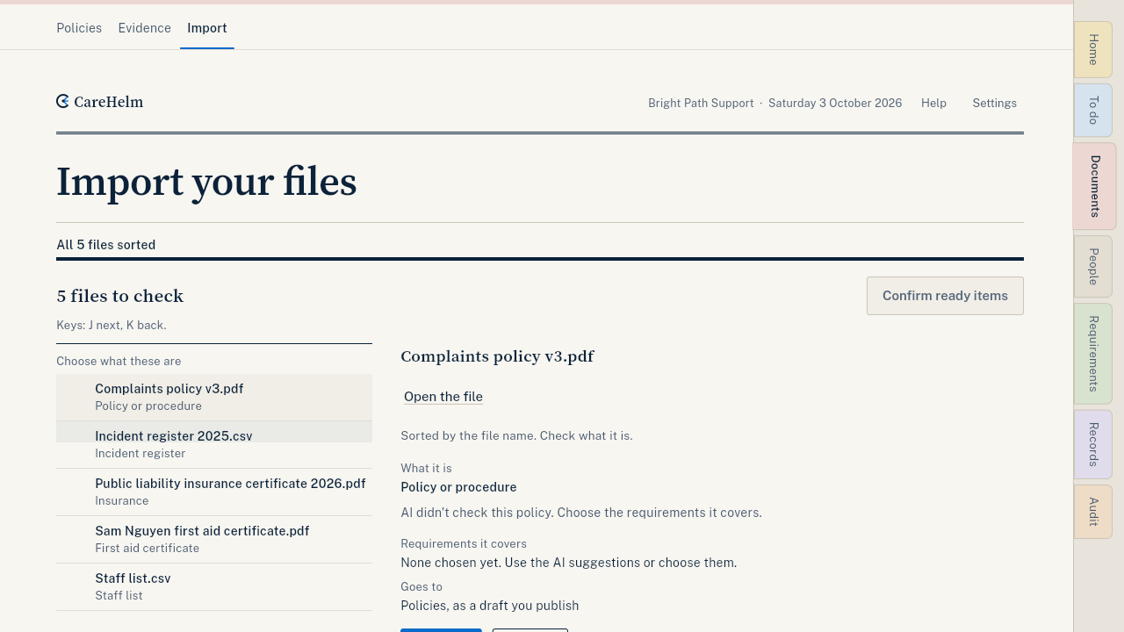The image size is (1124, 632).
Task: Click 'Policies, as a draft you publish' text
Action: [490, 606]
